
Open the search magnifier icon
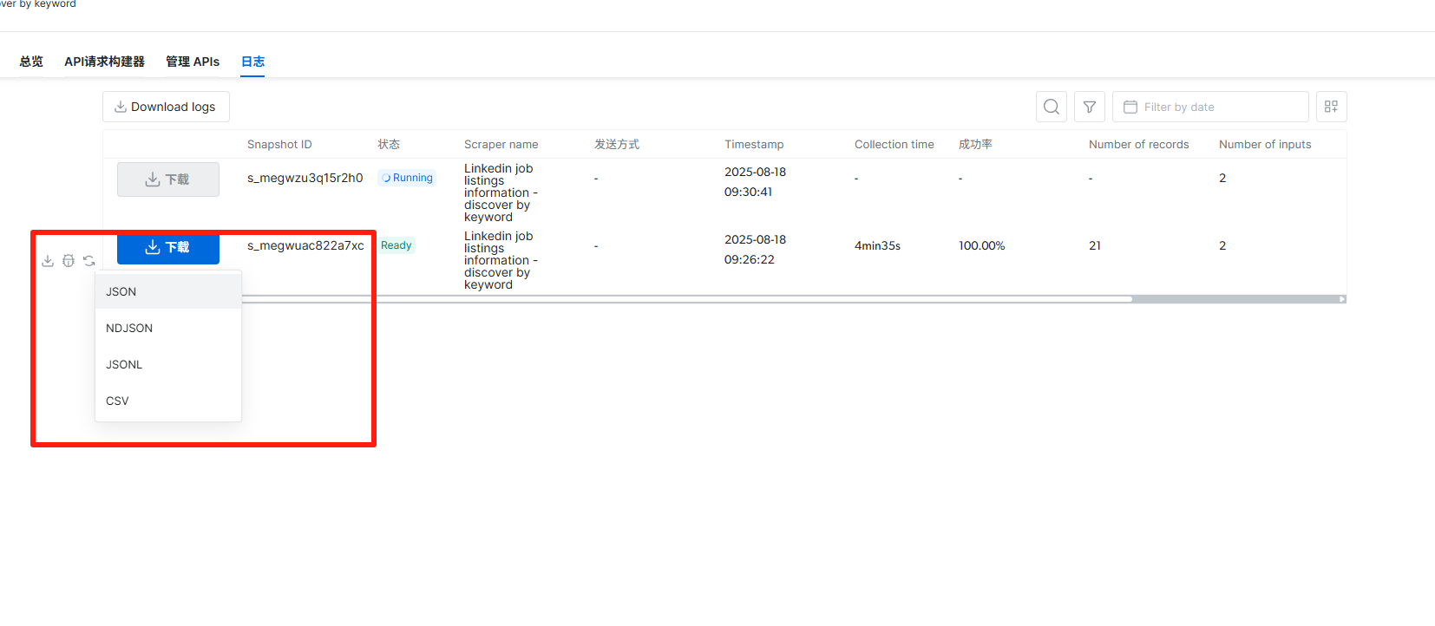click(1052, 107)
